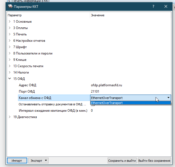Collapse the '15 ОФД' section
Screen dimensions: 175x167
[10, 79]
